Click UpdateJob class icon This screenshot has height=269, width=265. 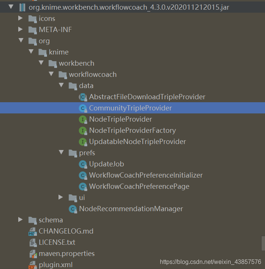pos(83,165)
